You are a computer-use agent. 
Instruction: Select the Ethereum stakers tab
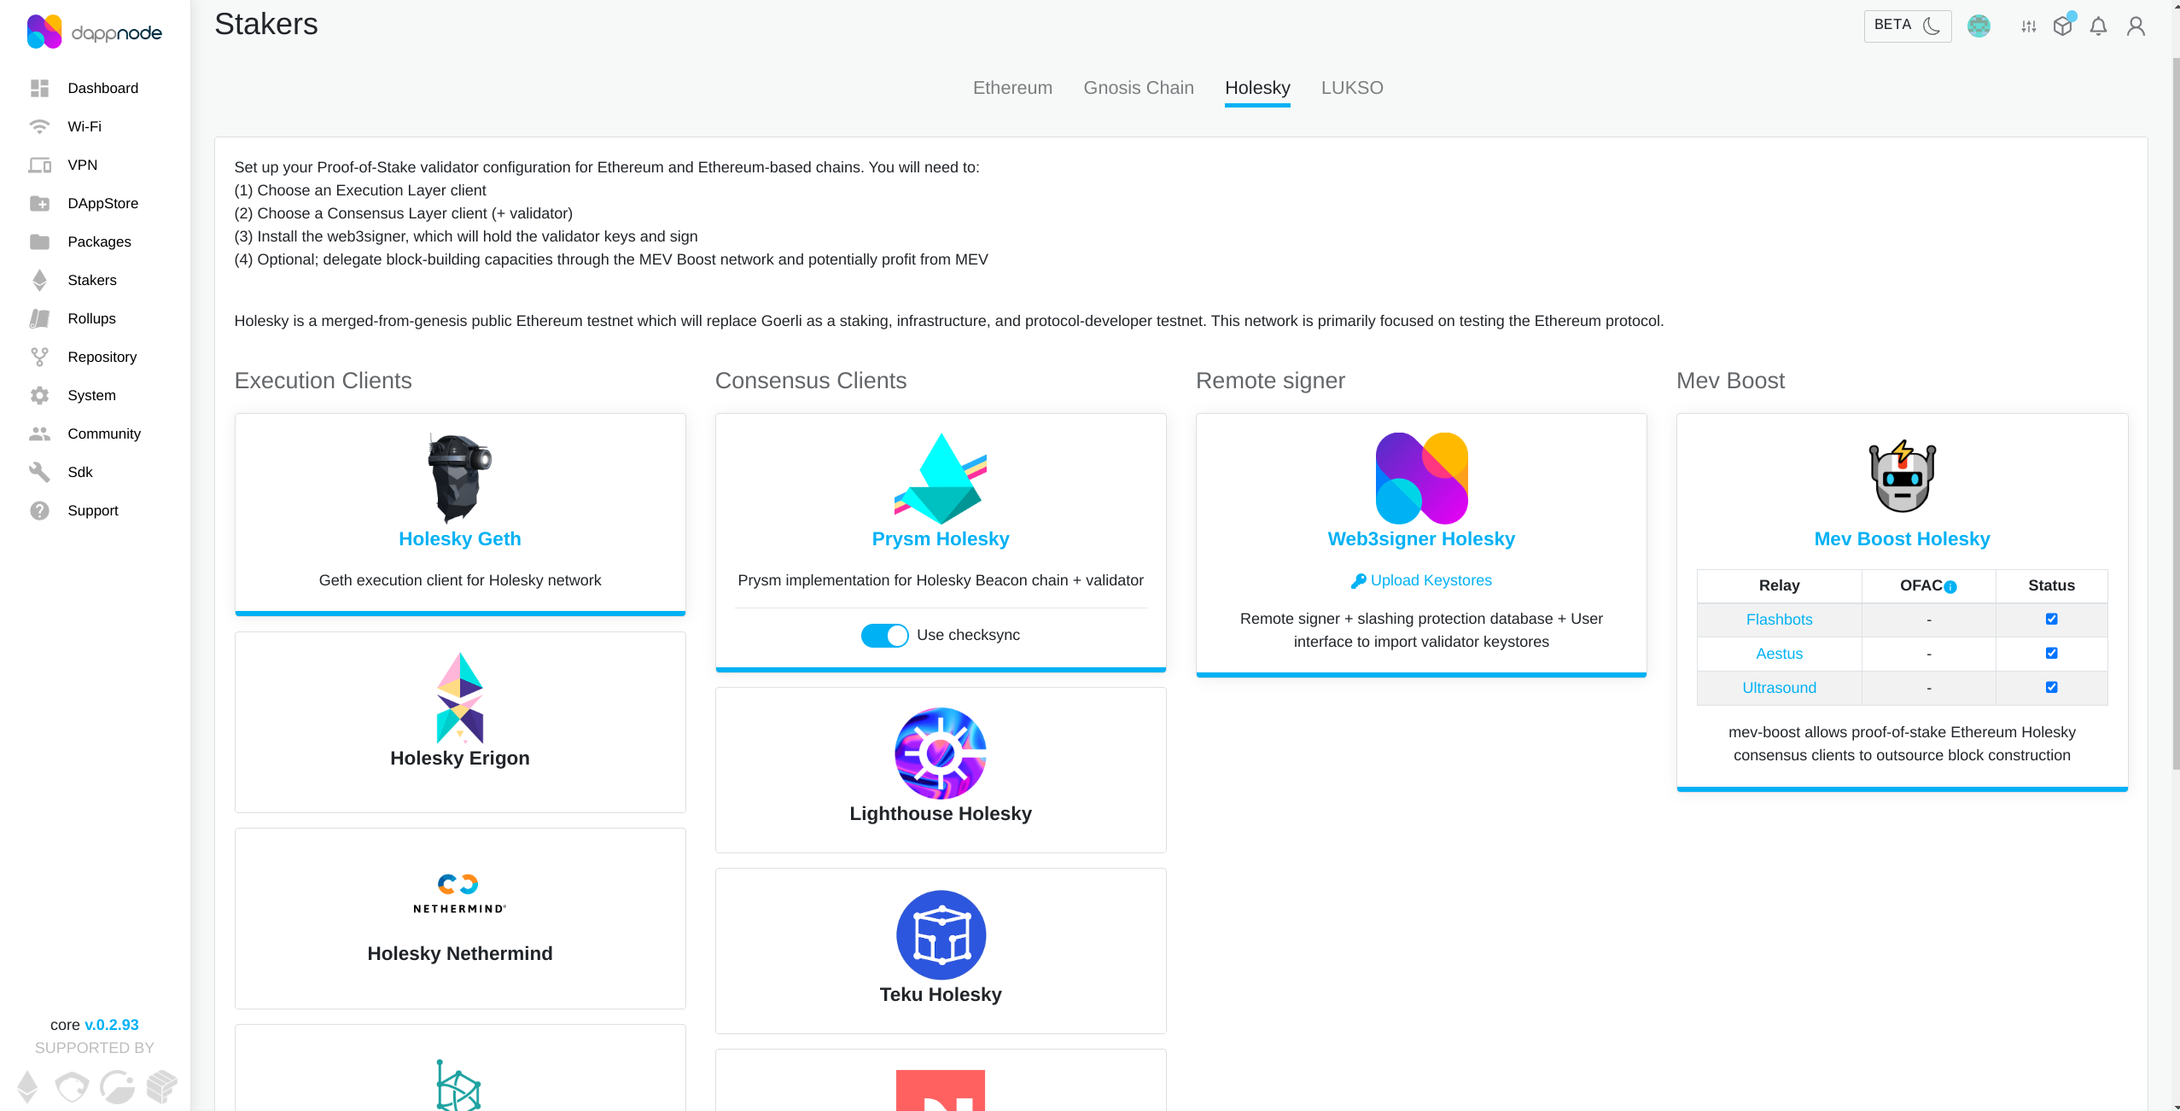coord(1012,88)
